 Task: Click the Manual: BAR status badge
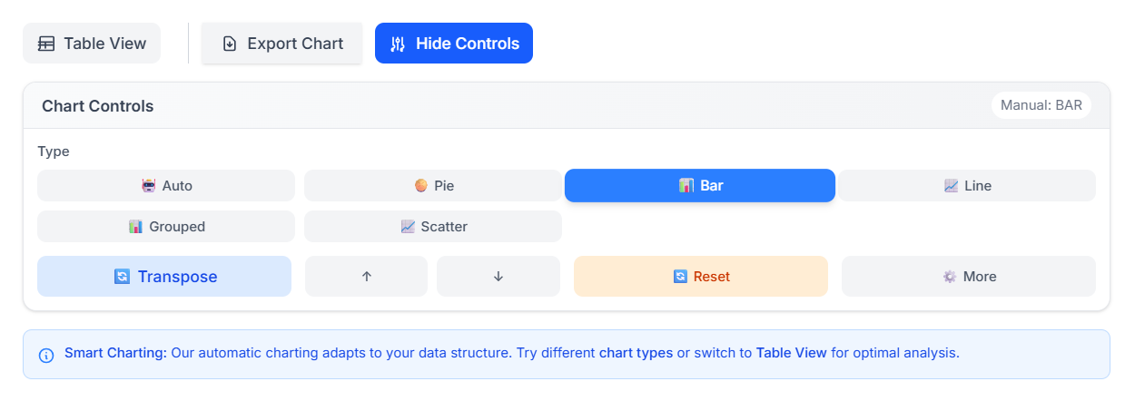(1041, 105)
